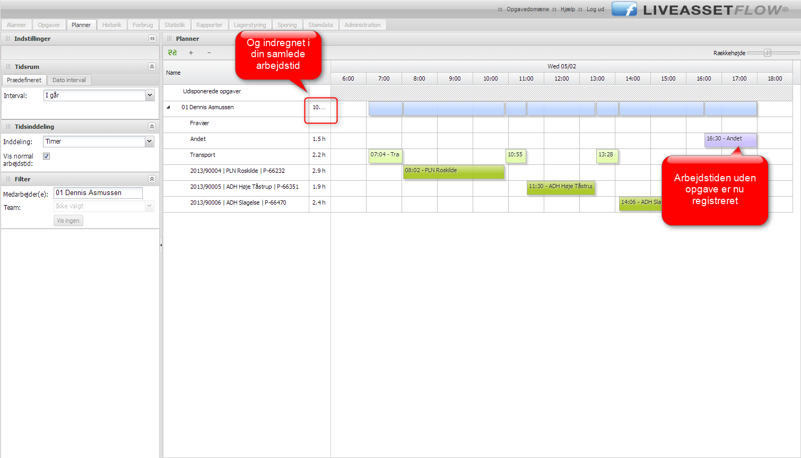Viewport: 801px width, 458px height.
Task: Open the Hjælp link
Action: tap(568, 10)
